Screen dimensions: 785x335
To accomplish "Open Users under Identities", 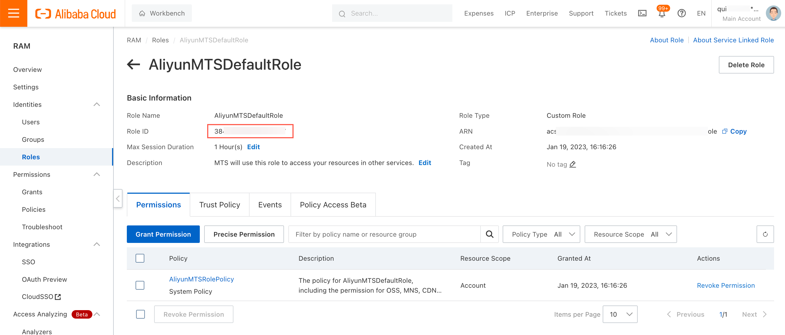I will 31,122.
